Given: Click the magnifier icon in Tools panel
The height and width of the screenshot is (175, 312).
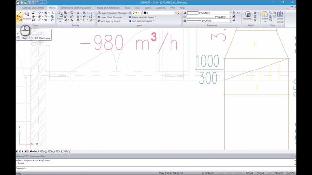Looking at the screenshot, I should click(x=271, y=13).
